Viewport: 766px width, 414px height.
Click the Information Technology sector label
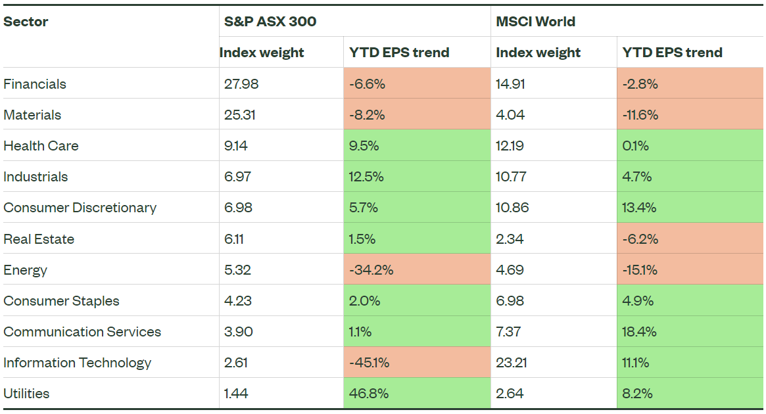pos(78,363)
